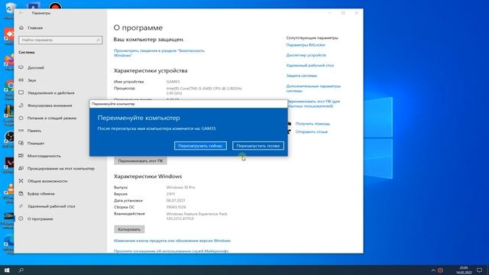
Task: Click the taskbar search icon
Action: click(x=21, y=270)
